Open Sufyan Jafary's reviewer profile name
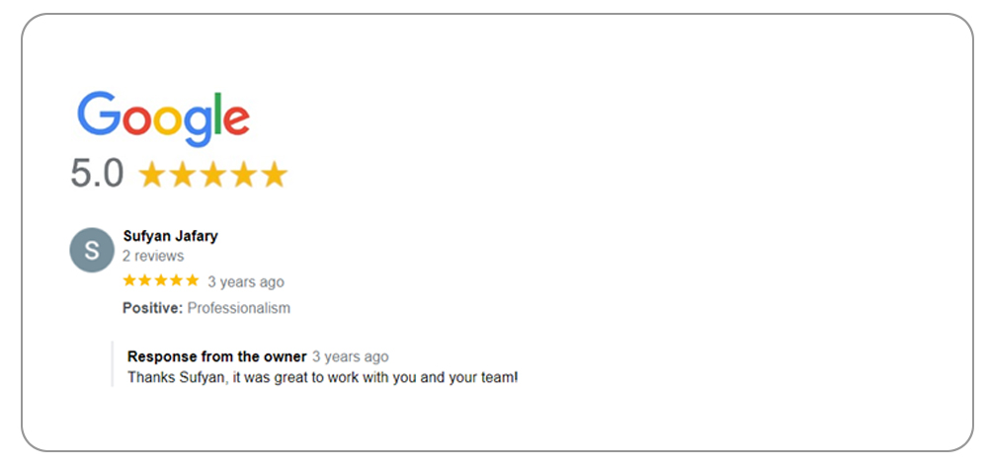 170,236
